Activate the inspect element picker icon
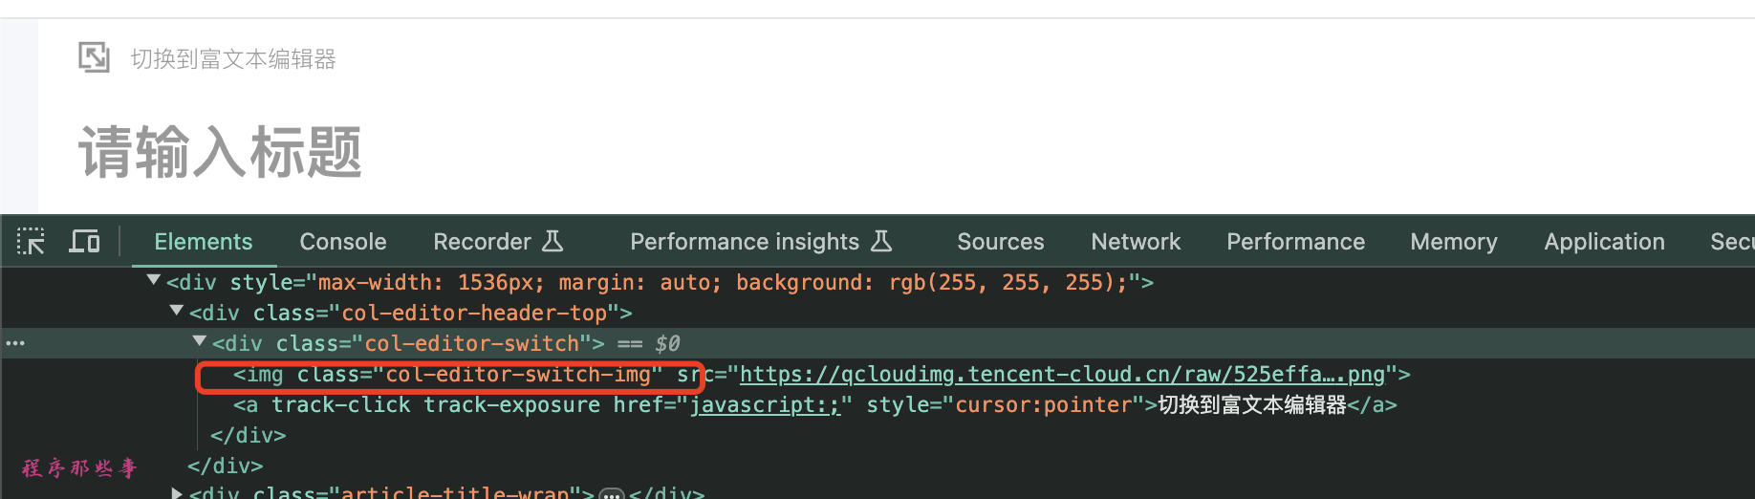The image size is (1755, 499). [31, 242]
